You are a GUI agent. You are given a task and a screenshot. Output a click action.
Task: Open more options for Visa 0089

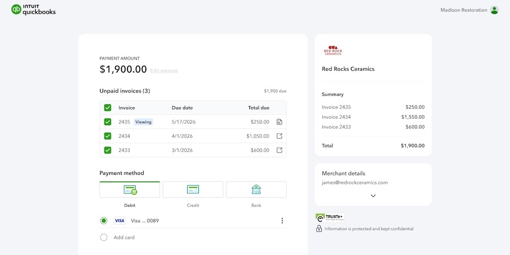282,221
